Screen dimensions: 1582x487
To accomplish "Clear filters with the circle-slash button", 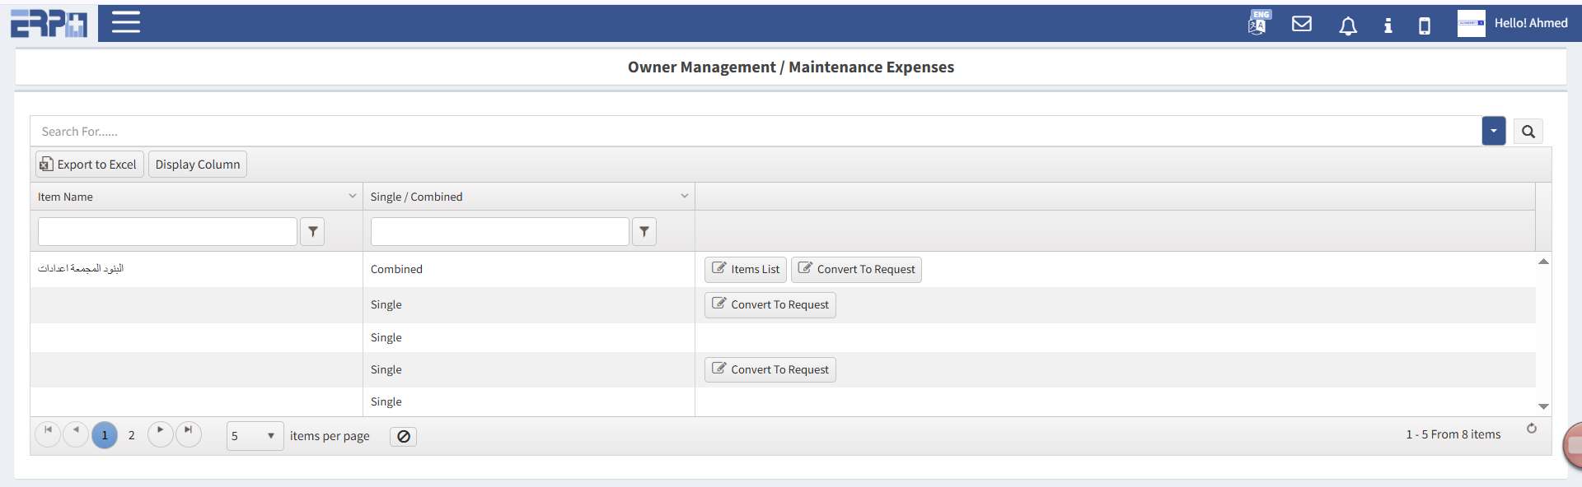I will coord(403,437).
